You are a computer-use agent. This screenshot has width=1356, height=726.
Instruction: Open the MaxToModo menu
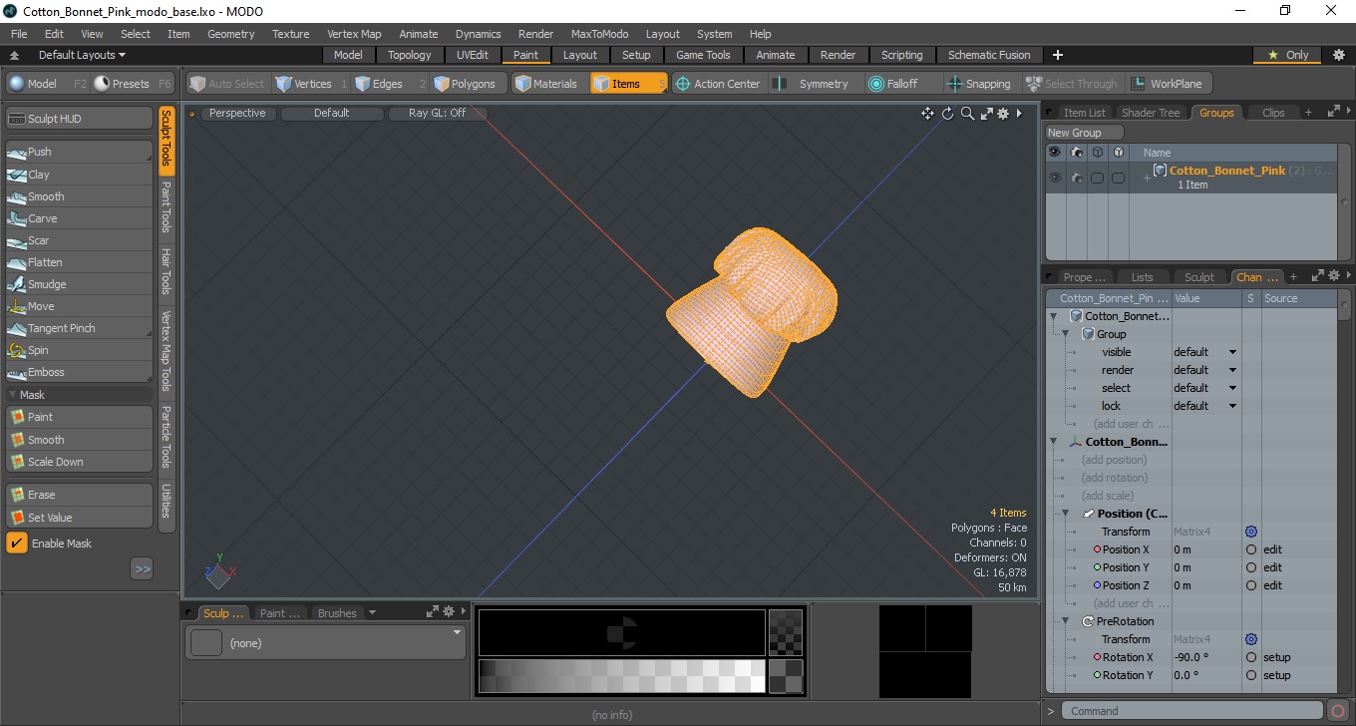[599, 34]
